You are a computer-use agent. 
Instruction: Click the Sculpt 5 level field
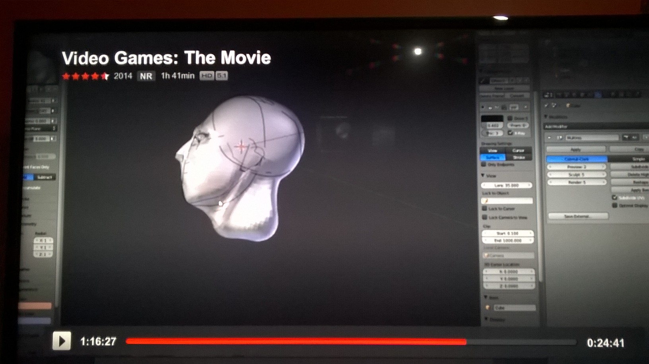click(577, 174)
